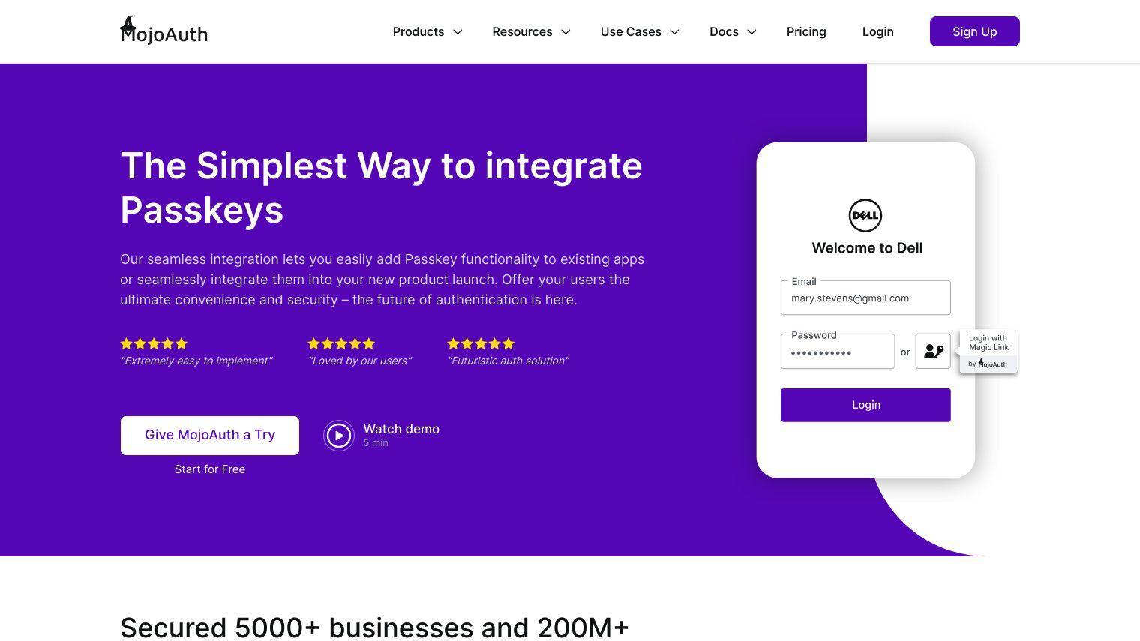Expand the Docs chevron arrow

click(751, 32)
